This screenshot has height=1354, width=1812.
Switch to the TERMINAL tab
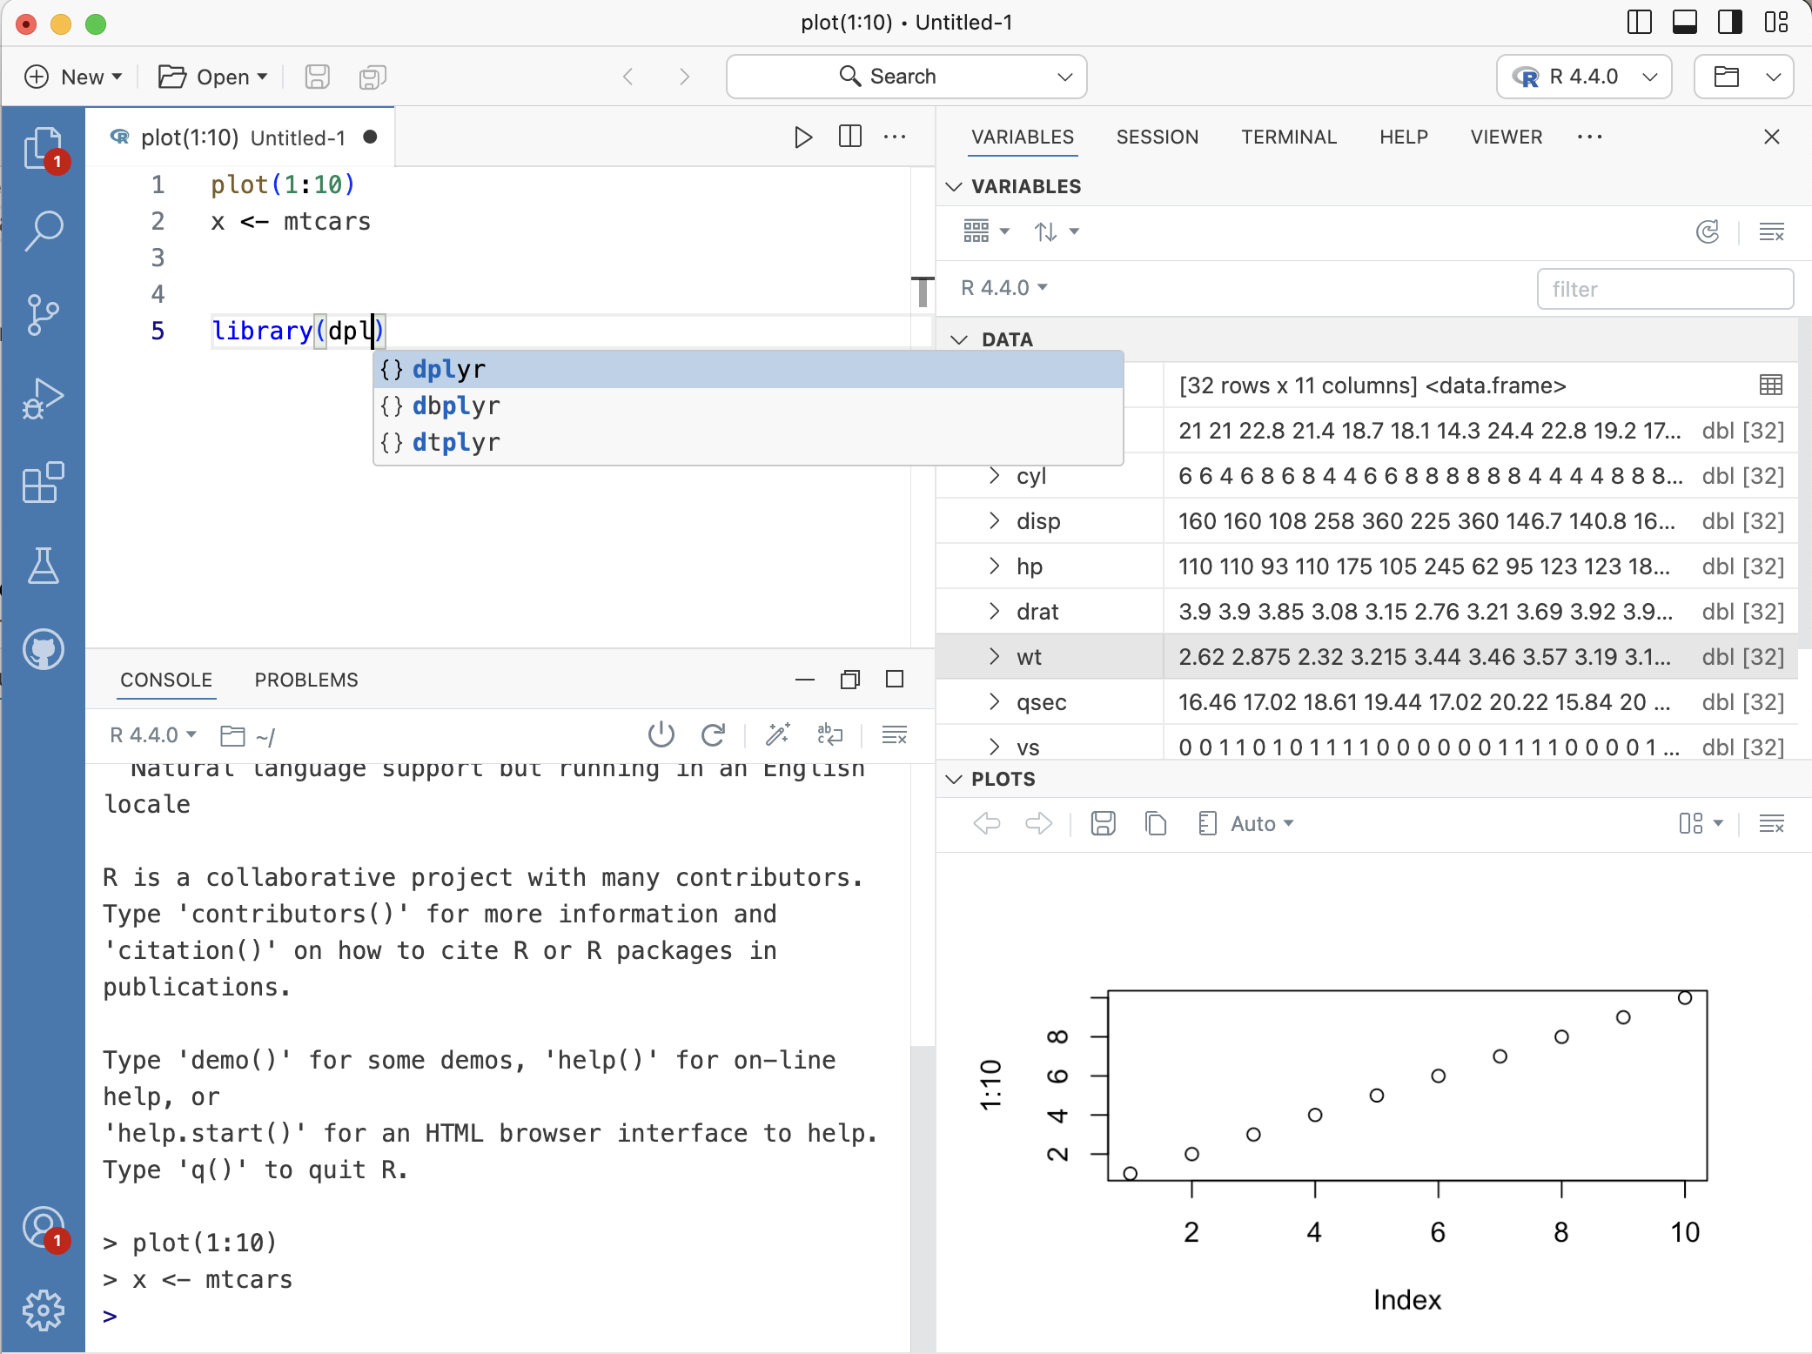pos(1288,137)
